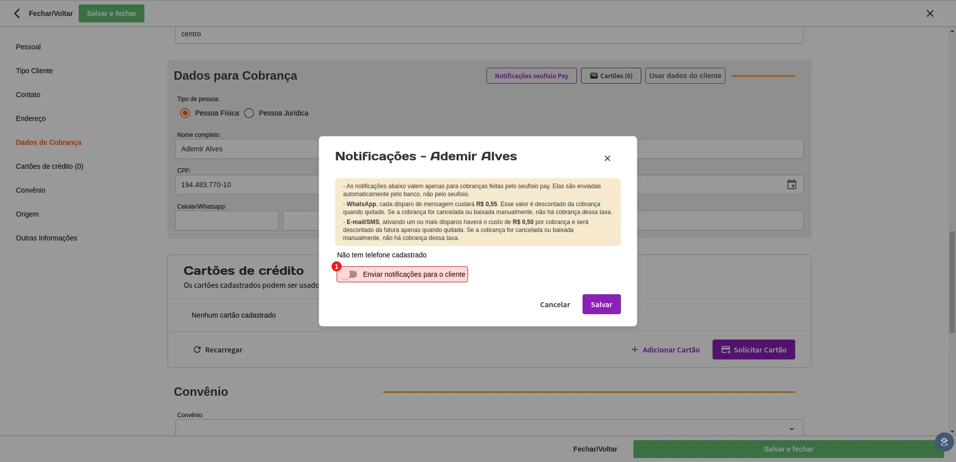Click the vertical page scrollbar thumb
This screenshot has width=956, height=462.
tap(952, 281)
